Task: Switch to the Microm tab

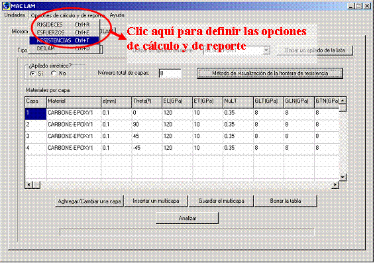Action: click(20, 31)
